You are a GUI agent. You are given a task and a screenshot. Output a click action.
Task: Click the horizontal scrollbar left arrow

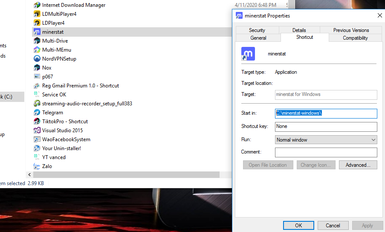click(x=29, y=175)
